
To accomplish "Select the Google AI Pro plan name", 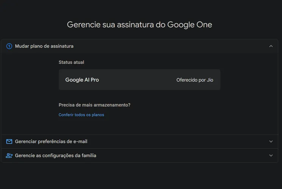I will [82, 80].
